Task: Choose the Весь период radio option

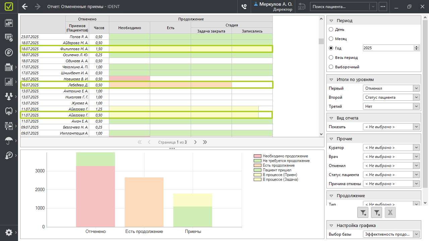Action: click(x=331, y=58)
